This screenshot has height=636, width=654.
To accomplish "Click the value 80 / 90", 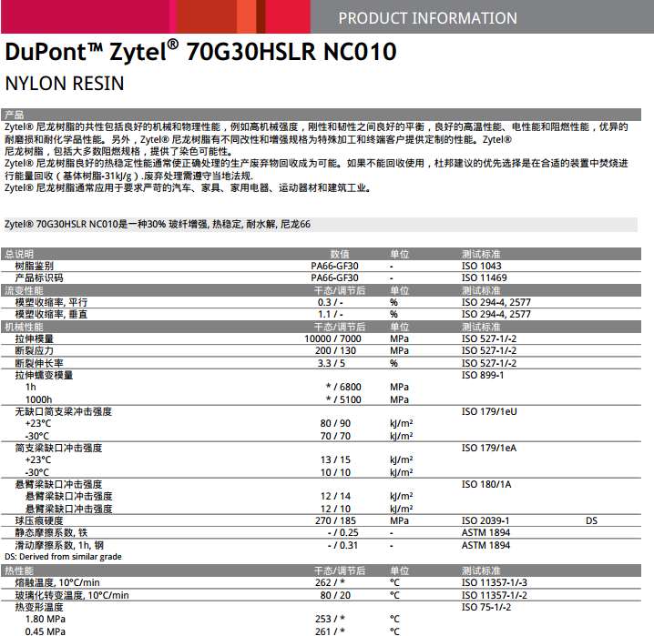I will tap(335, 423).
